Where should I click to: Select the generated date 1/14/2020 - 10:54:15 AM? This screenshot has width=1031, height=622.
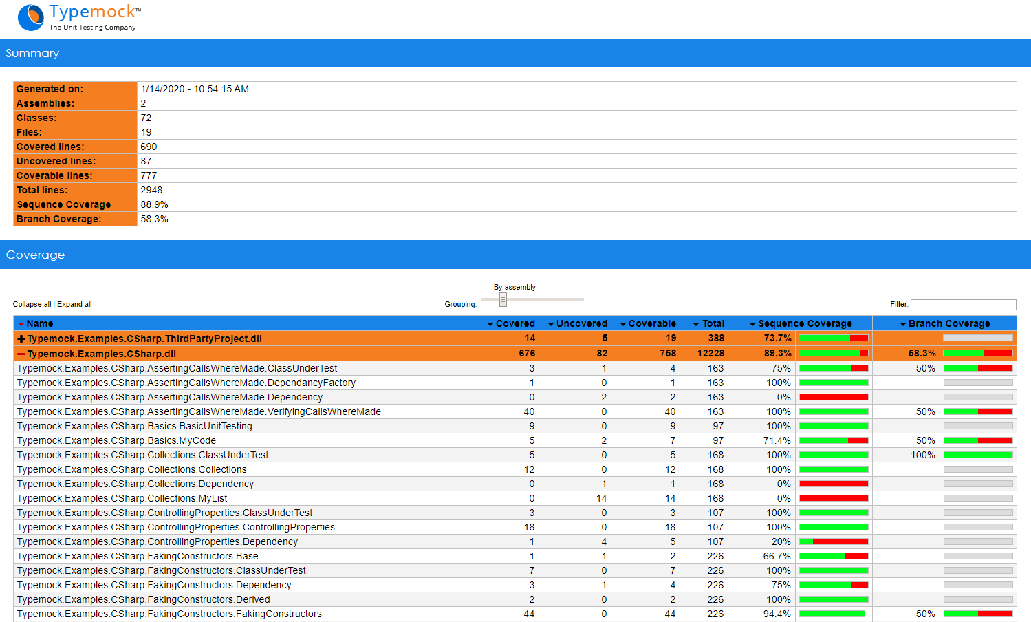[x=195, y=89]
